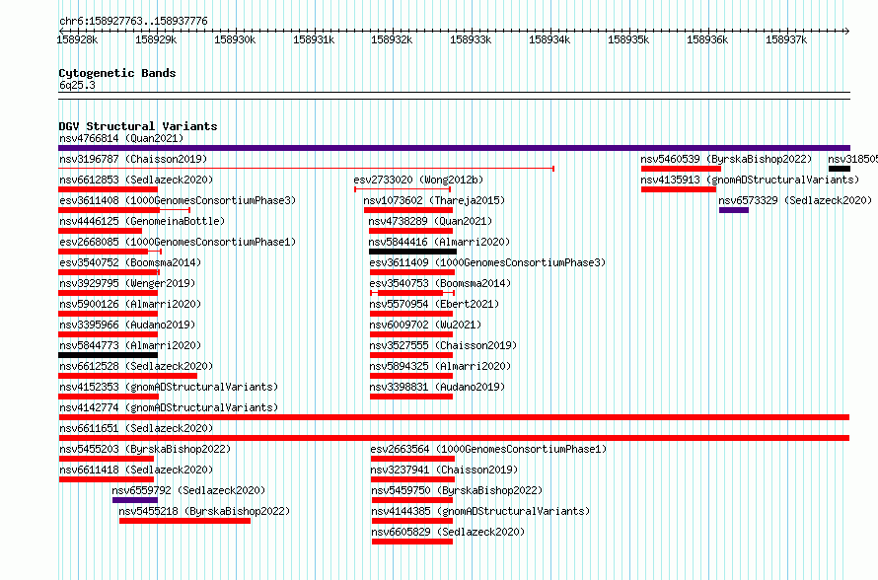Open esv3611408 (1000GenomesConsortiumPhase3) entry

click(x=178, y=200)
